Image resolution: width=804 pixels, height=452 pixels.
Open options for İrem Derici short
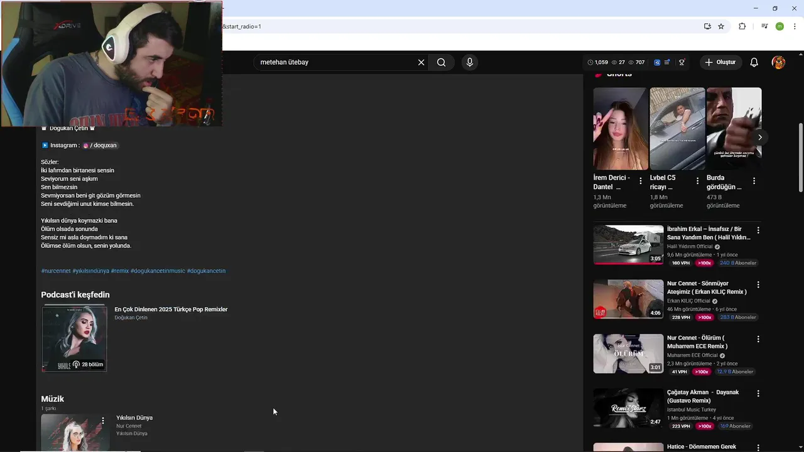click(x=641, y=181)
